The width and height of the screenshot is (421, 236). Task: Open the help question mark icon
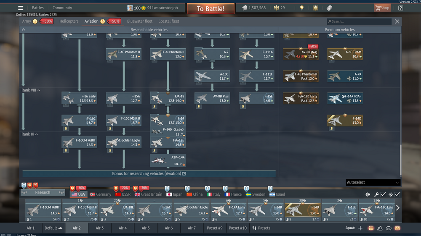click(x=401, y=8)
